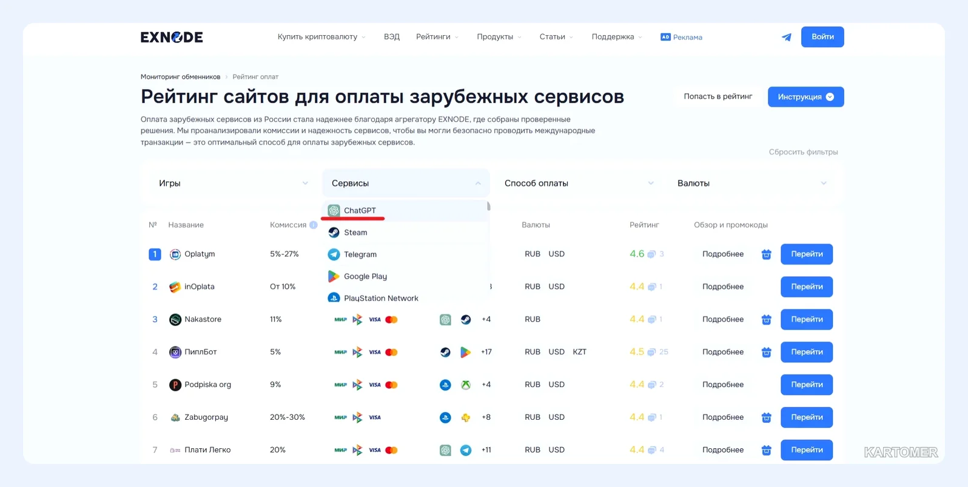
Task: Select Google Play in services list
Action: click(405, 276)
